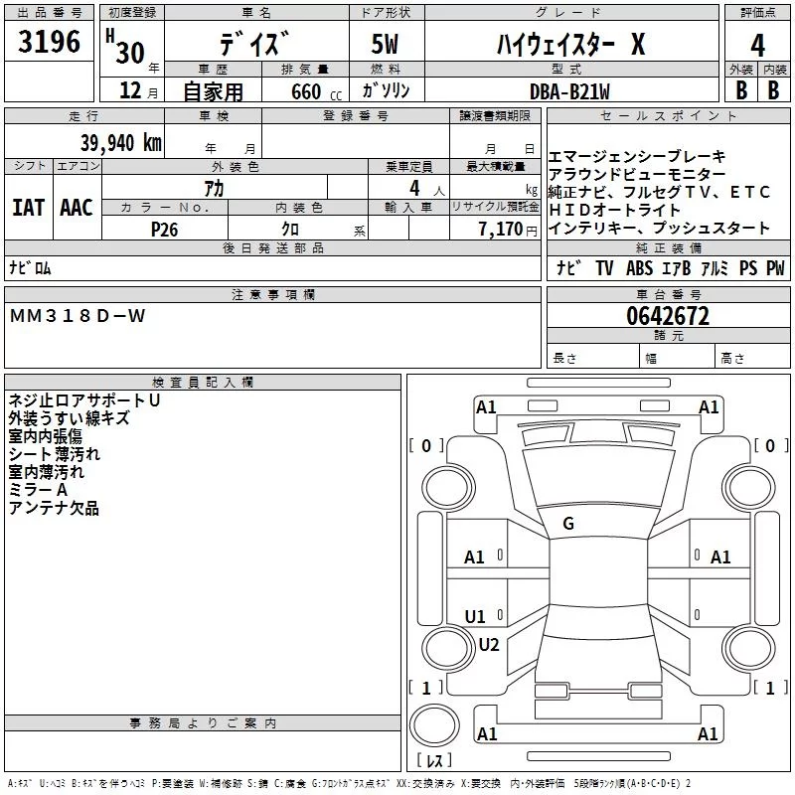Click the 事務局よりご案内 header
This screenshot has height=795, width=795.
203,723
